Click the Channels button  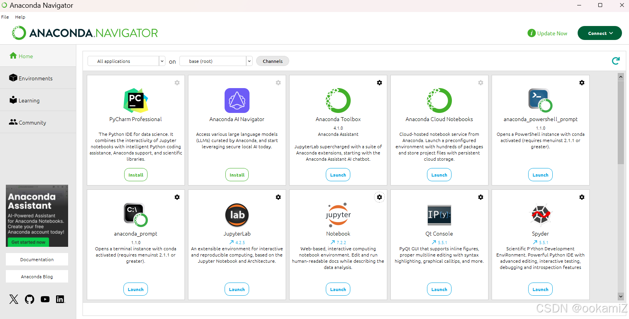(272, 61)
